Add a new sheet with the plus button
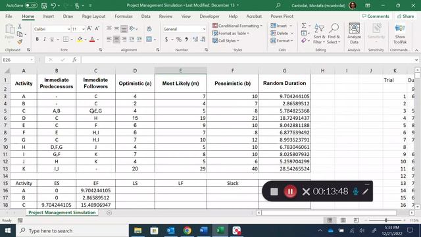Image resolution: width=421 pixels, height=237 pixels. click(x=109, y=213)
